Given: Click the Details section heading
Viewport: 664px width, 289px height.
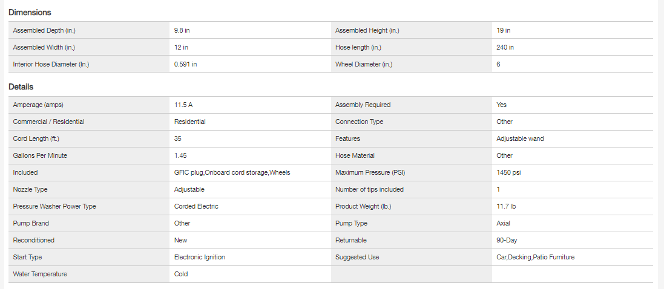Looking at the screenshot, I should tap(21, 87).
